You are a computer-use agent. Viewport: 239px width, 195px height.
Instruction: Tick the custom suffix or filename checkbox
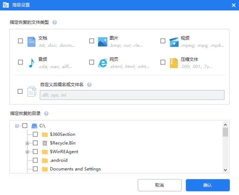[x=20, y=91]
